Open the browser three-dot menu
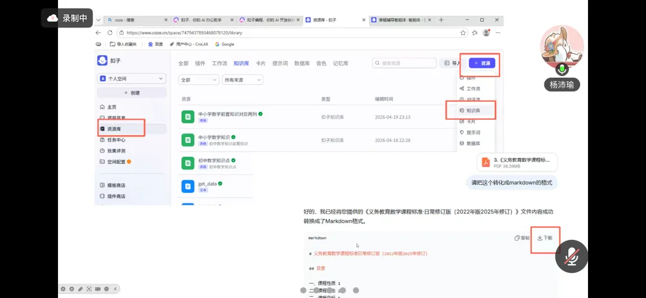The image size is (646, 298). [x=498, y=32]
